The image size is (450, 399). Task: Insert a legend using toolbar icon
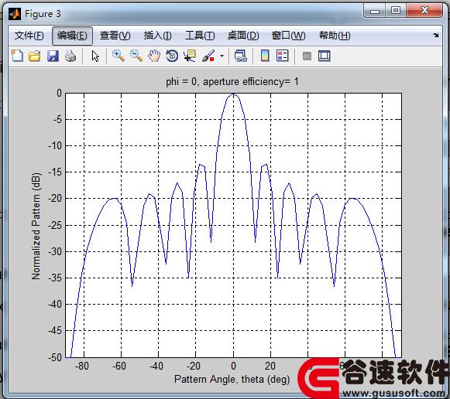pos(283,56)
